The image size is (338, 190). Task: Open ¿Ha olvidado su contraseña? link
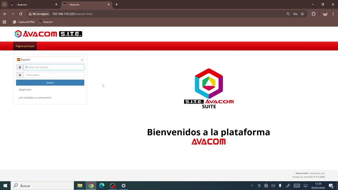coord(35,98)
